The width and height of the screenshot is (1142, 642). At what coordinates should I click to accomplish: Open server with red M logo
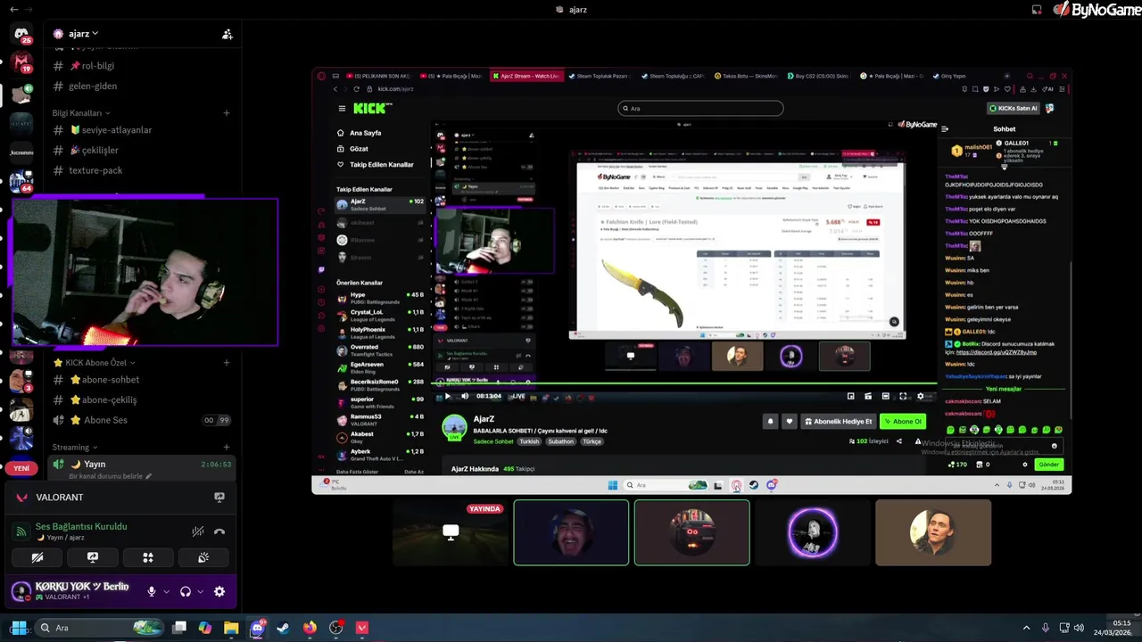pyautogui.click(x=21, y=62)
